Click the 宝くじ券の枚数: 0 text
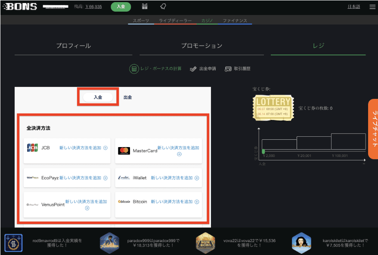This screenshot has height=255, width=378. click(x=315, y=108)
